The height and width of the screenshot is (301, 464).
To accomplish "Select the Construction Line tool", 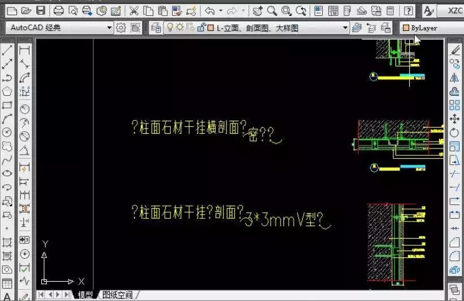I will (x=7, y=64).
